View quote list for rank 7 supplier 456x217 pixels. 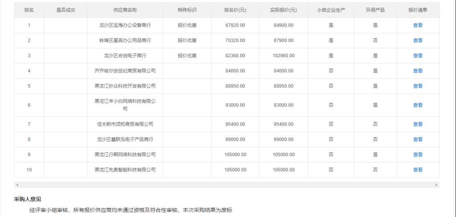[418, 124]
